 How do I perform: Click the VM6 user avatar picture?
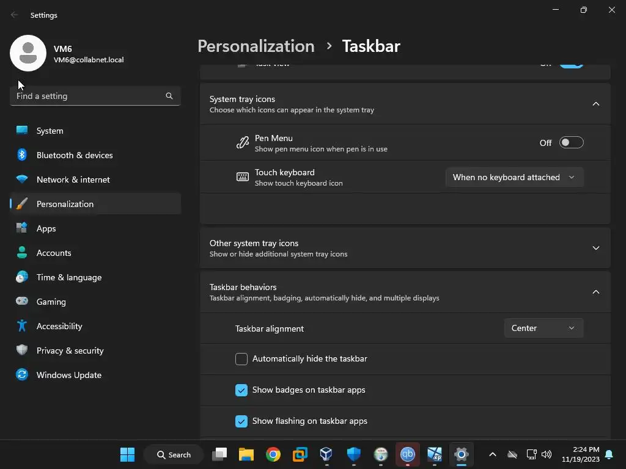28,53
